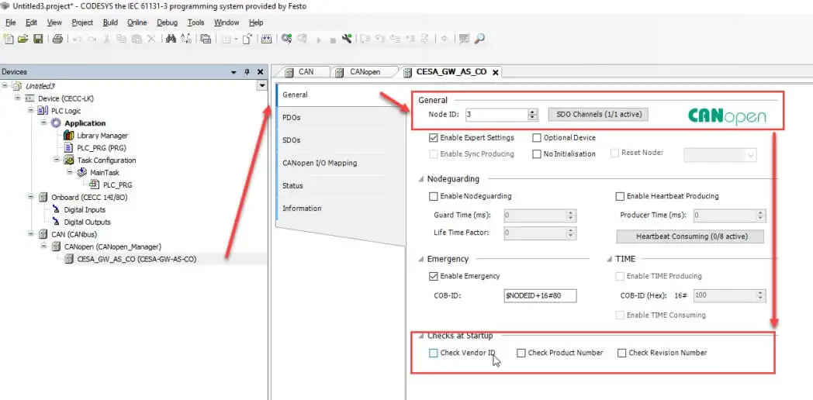Open the Window menu
The height and width of the screenshot is (400, 813).
[x=227, y=22]
